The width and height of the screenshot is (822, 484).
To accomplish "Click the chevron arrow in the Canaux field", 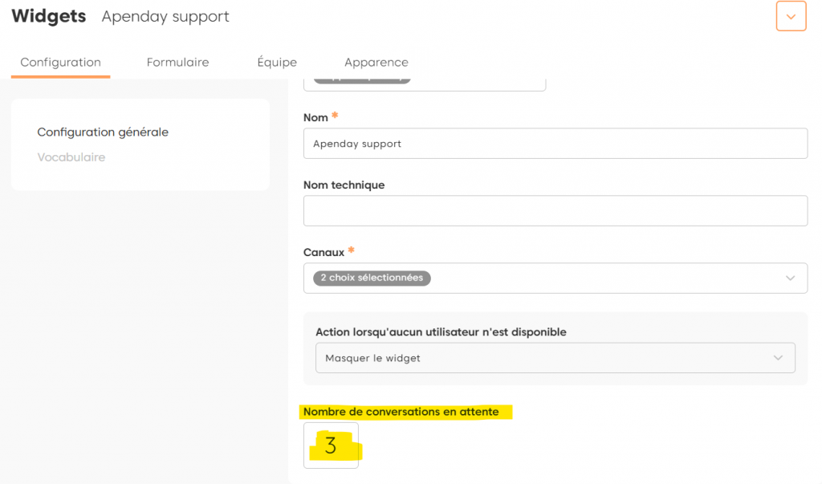I will [791, 279].
